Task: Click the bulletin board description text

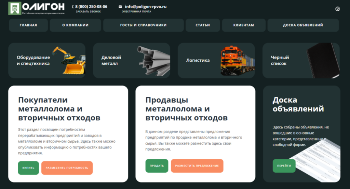Action: [301, 136]
